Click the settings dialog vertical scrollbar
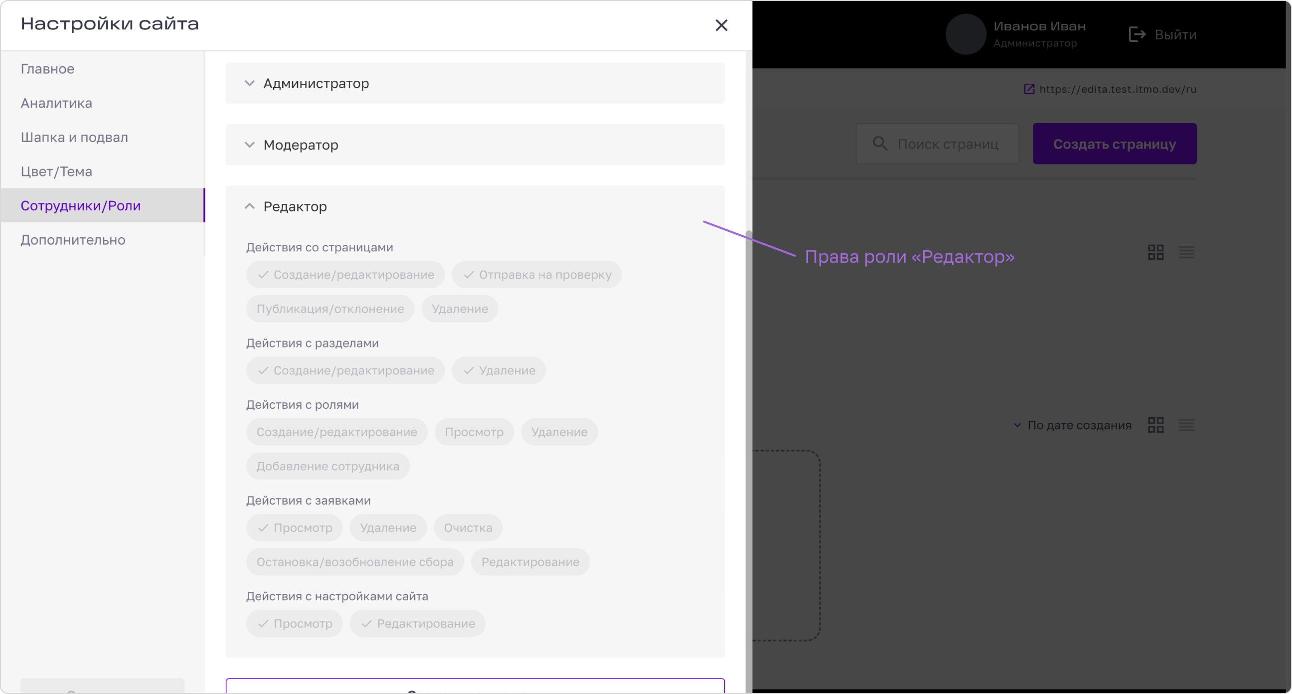1292x694 pixels. [748, 461]
